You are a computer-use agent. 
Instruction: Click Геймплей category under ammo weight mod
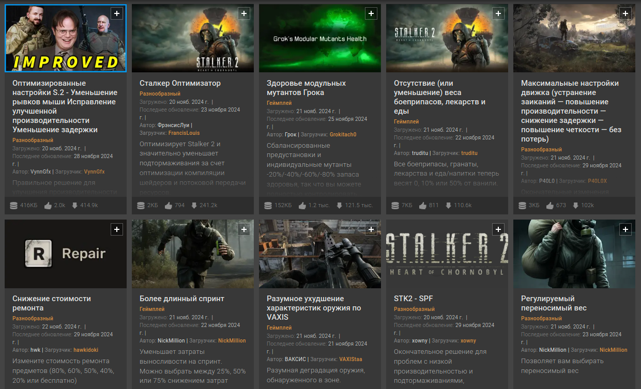point(406,122)
